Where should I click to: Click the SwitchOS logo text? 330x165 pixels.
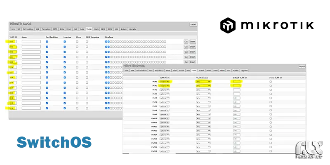click(54, 141)
